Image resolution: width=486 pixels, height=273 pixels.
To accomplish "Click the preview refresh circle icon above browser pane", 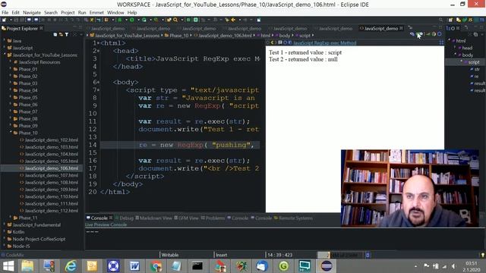I will pos(286,42).
